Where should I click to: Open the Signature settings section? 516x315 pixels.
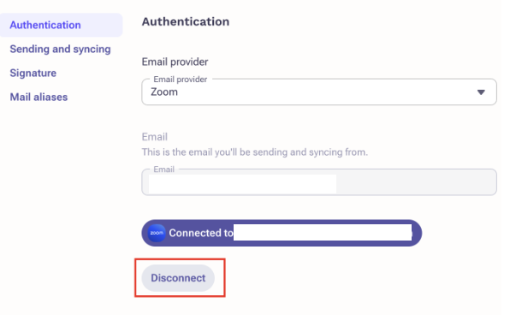point(33,73)
